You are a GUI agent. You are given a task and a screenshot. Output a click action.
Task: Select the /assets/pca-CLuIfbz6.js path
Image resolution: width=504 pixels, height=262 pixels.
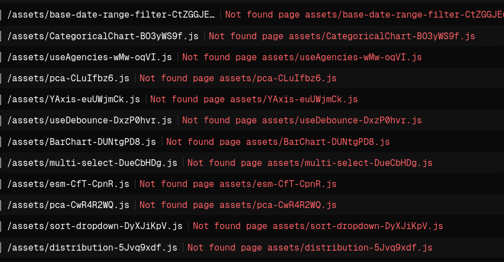coord(68,78)
